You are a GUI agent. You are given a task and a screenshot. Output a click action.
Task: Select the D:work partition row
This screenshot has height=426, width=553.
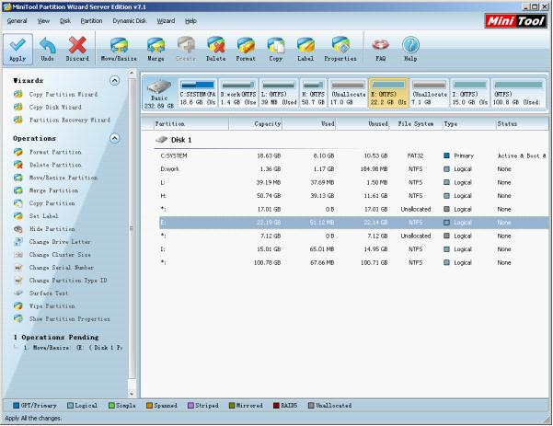(353, 169)
